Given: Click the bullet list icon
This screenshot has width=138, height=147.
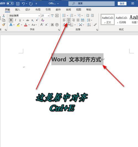Looking at the screenshot, I should tap(64, 15).
